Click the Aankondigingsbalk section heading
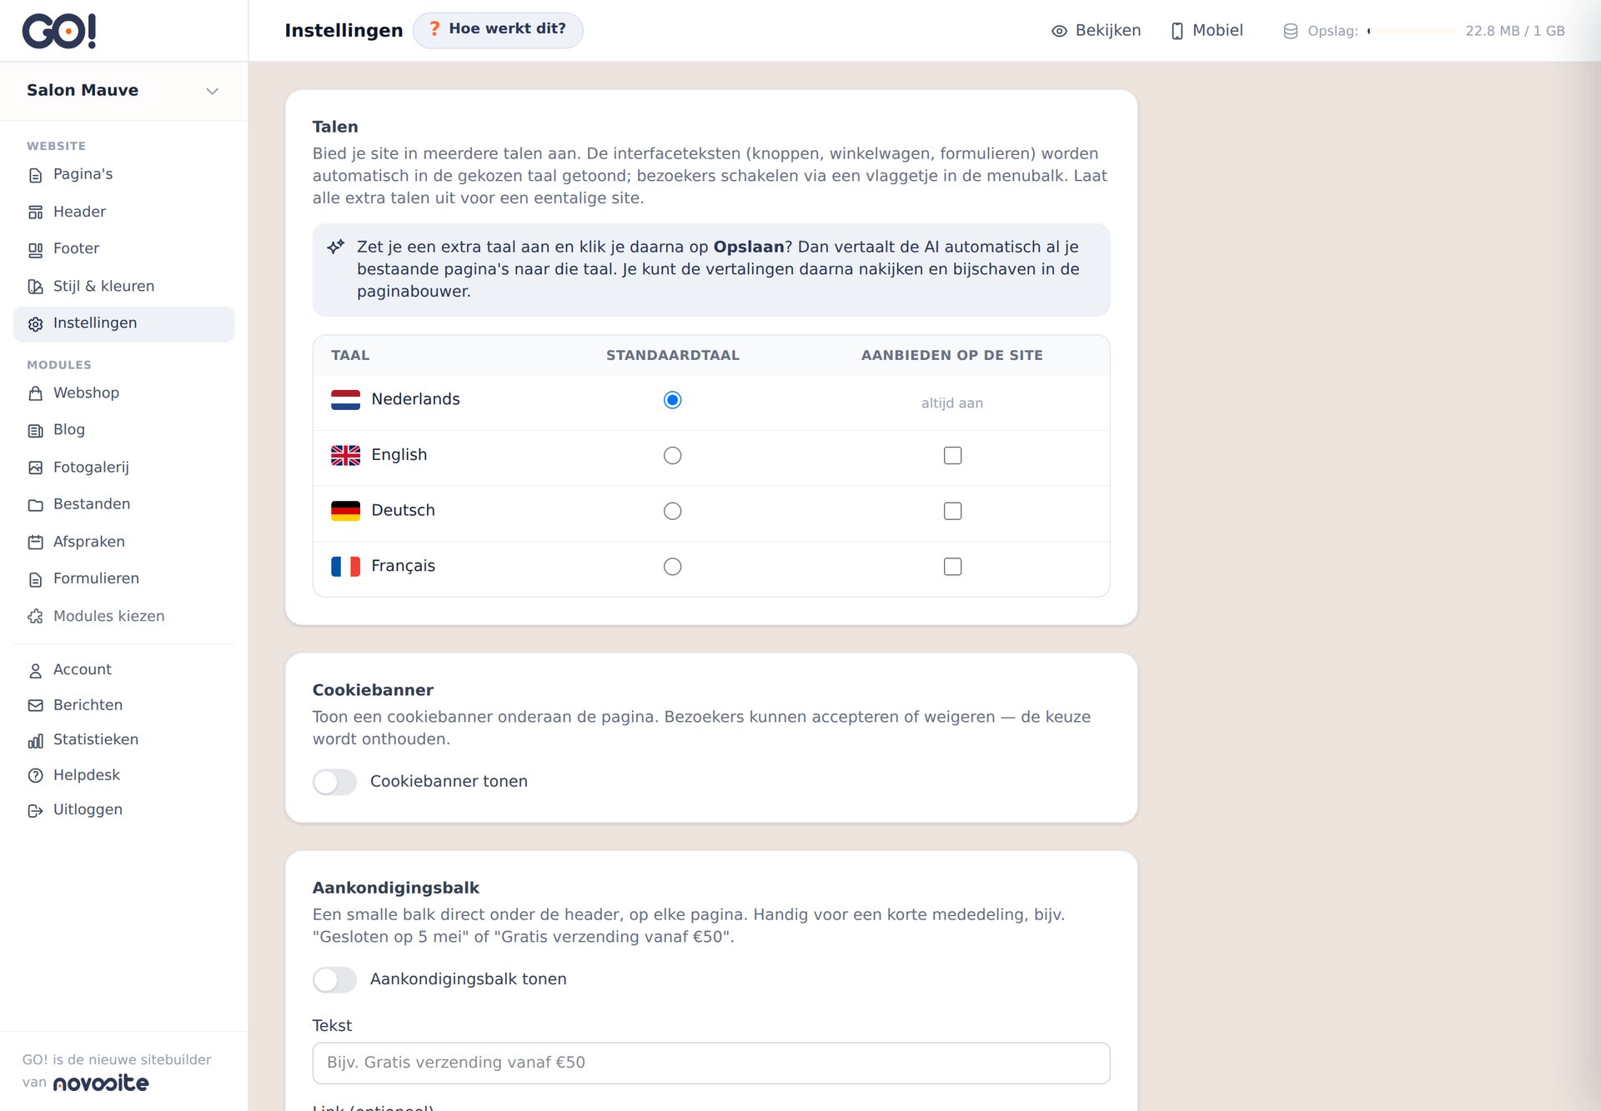 click(x=396, y=888)
